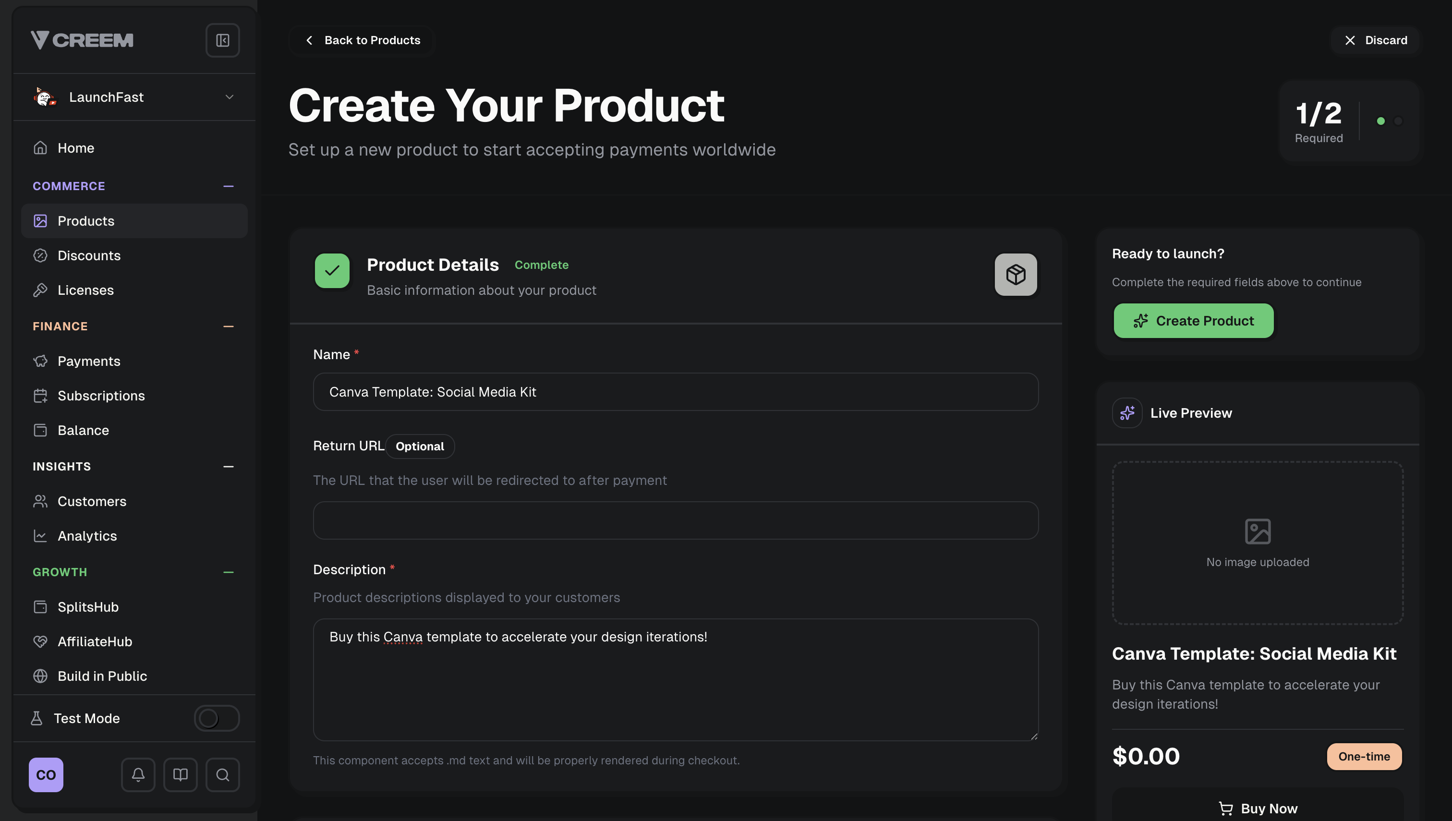Open Discounts page
Screen dimensions: 1452x821
click(134, 255)
